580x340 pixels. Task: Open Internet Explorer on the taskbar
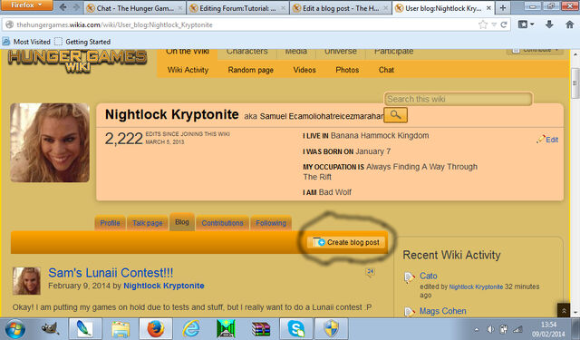[x=191, y=328]
